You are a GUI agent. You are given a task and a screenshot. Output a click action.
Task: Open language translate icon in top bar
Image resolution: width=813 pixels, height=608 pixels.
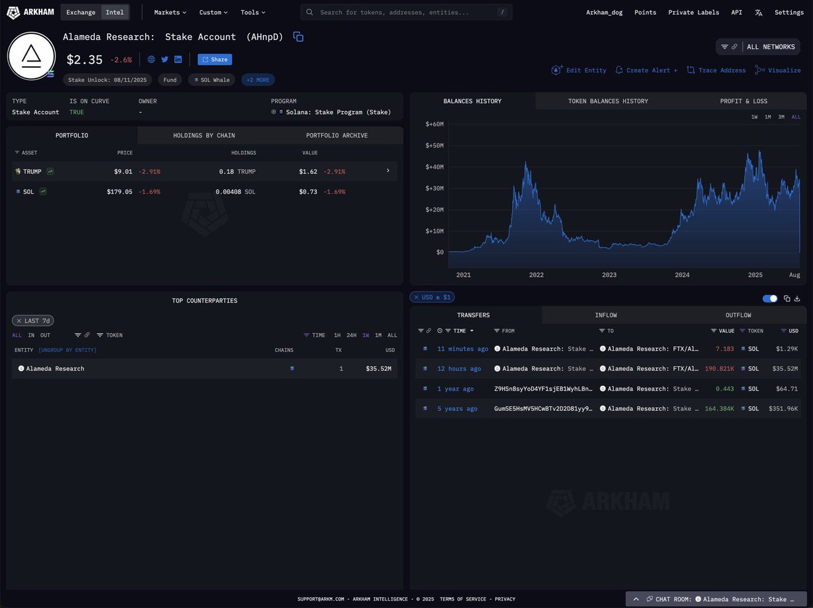point(759,12)
